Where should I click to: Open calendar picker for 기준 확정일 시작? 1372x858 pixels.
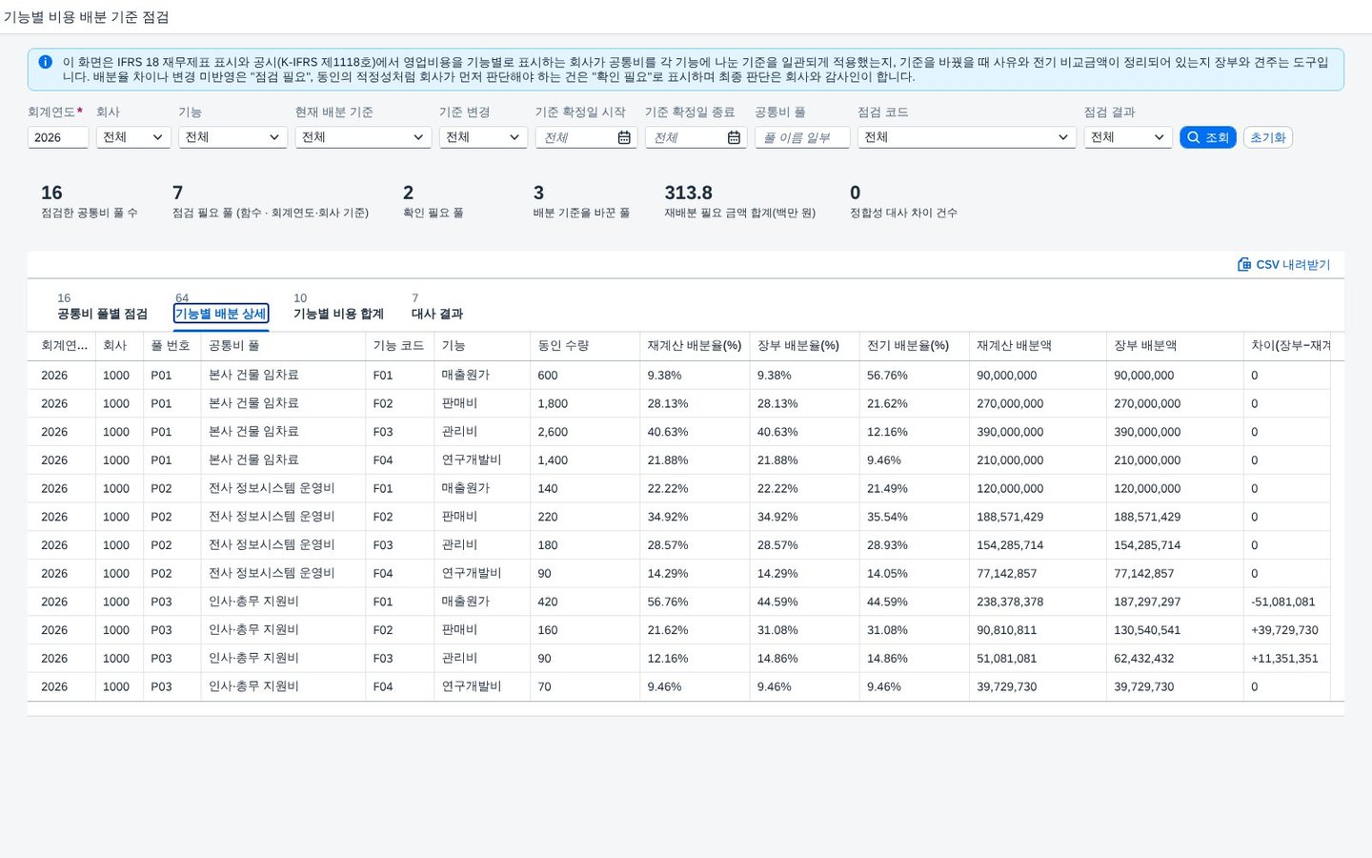624,137
